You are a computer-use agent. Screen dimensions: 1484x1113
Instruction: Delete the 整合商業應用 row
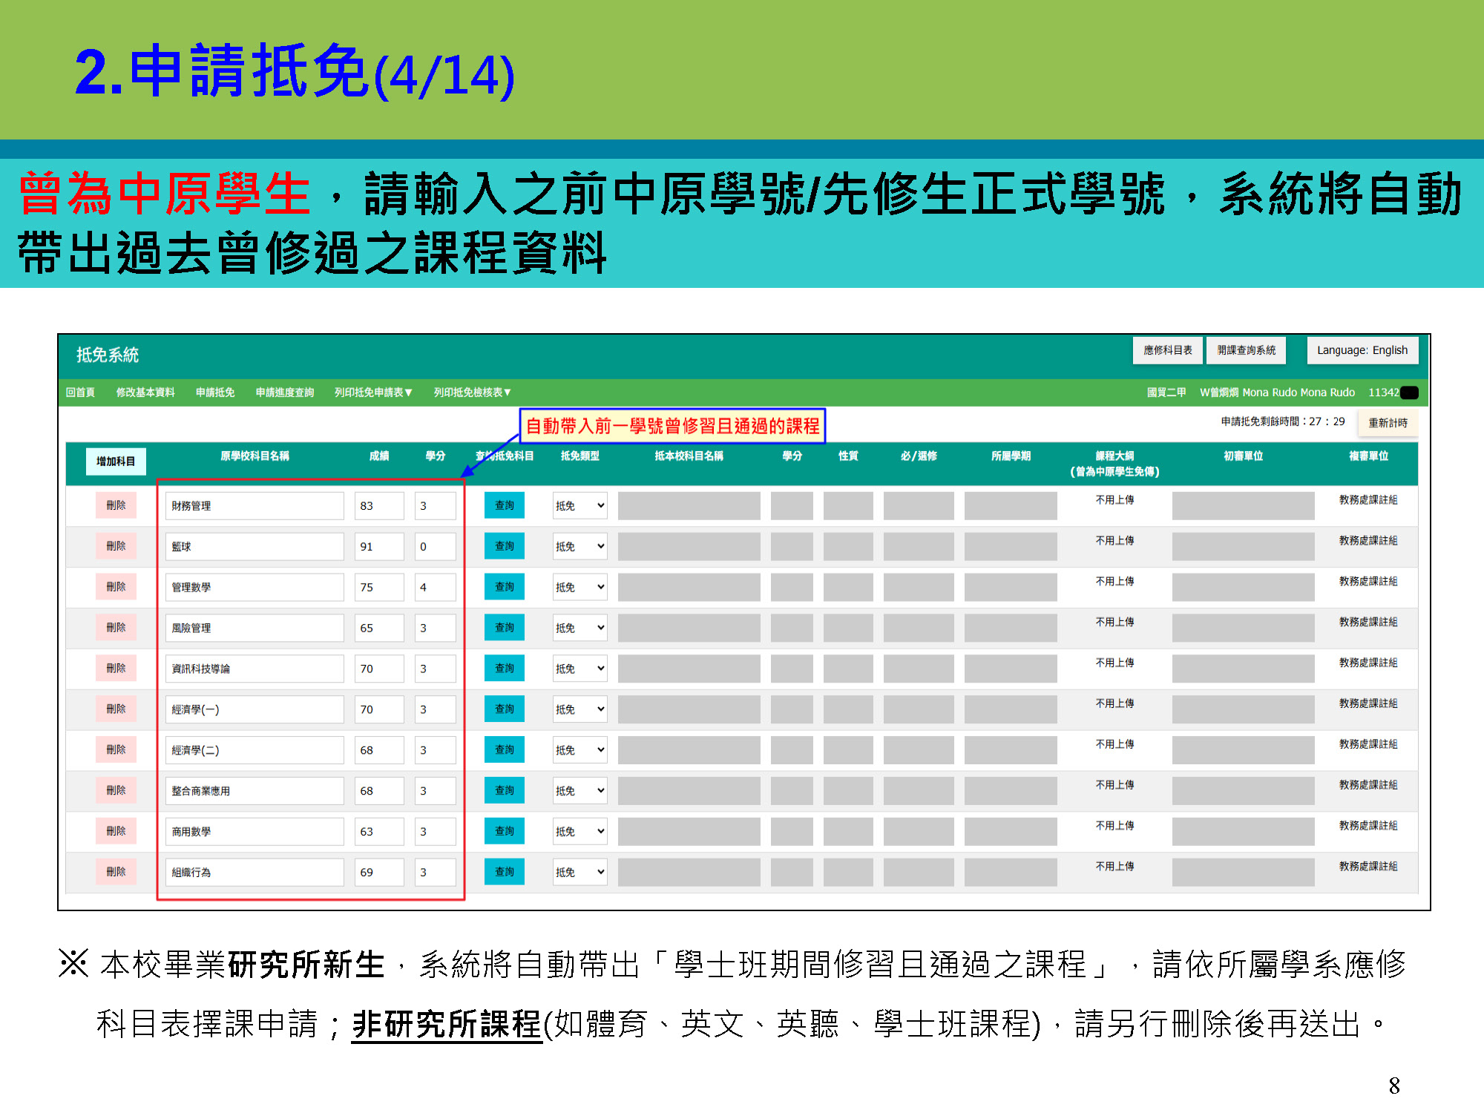(116, 791)
